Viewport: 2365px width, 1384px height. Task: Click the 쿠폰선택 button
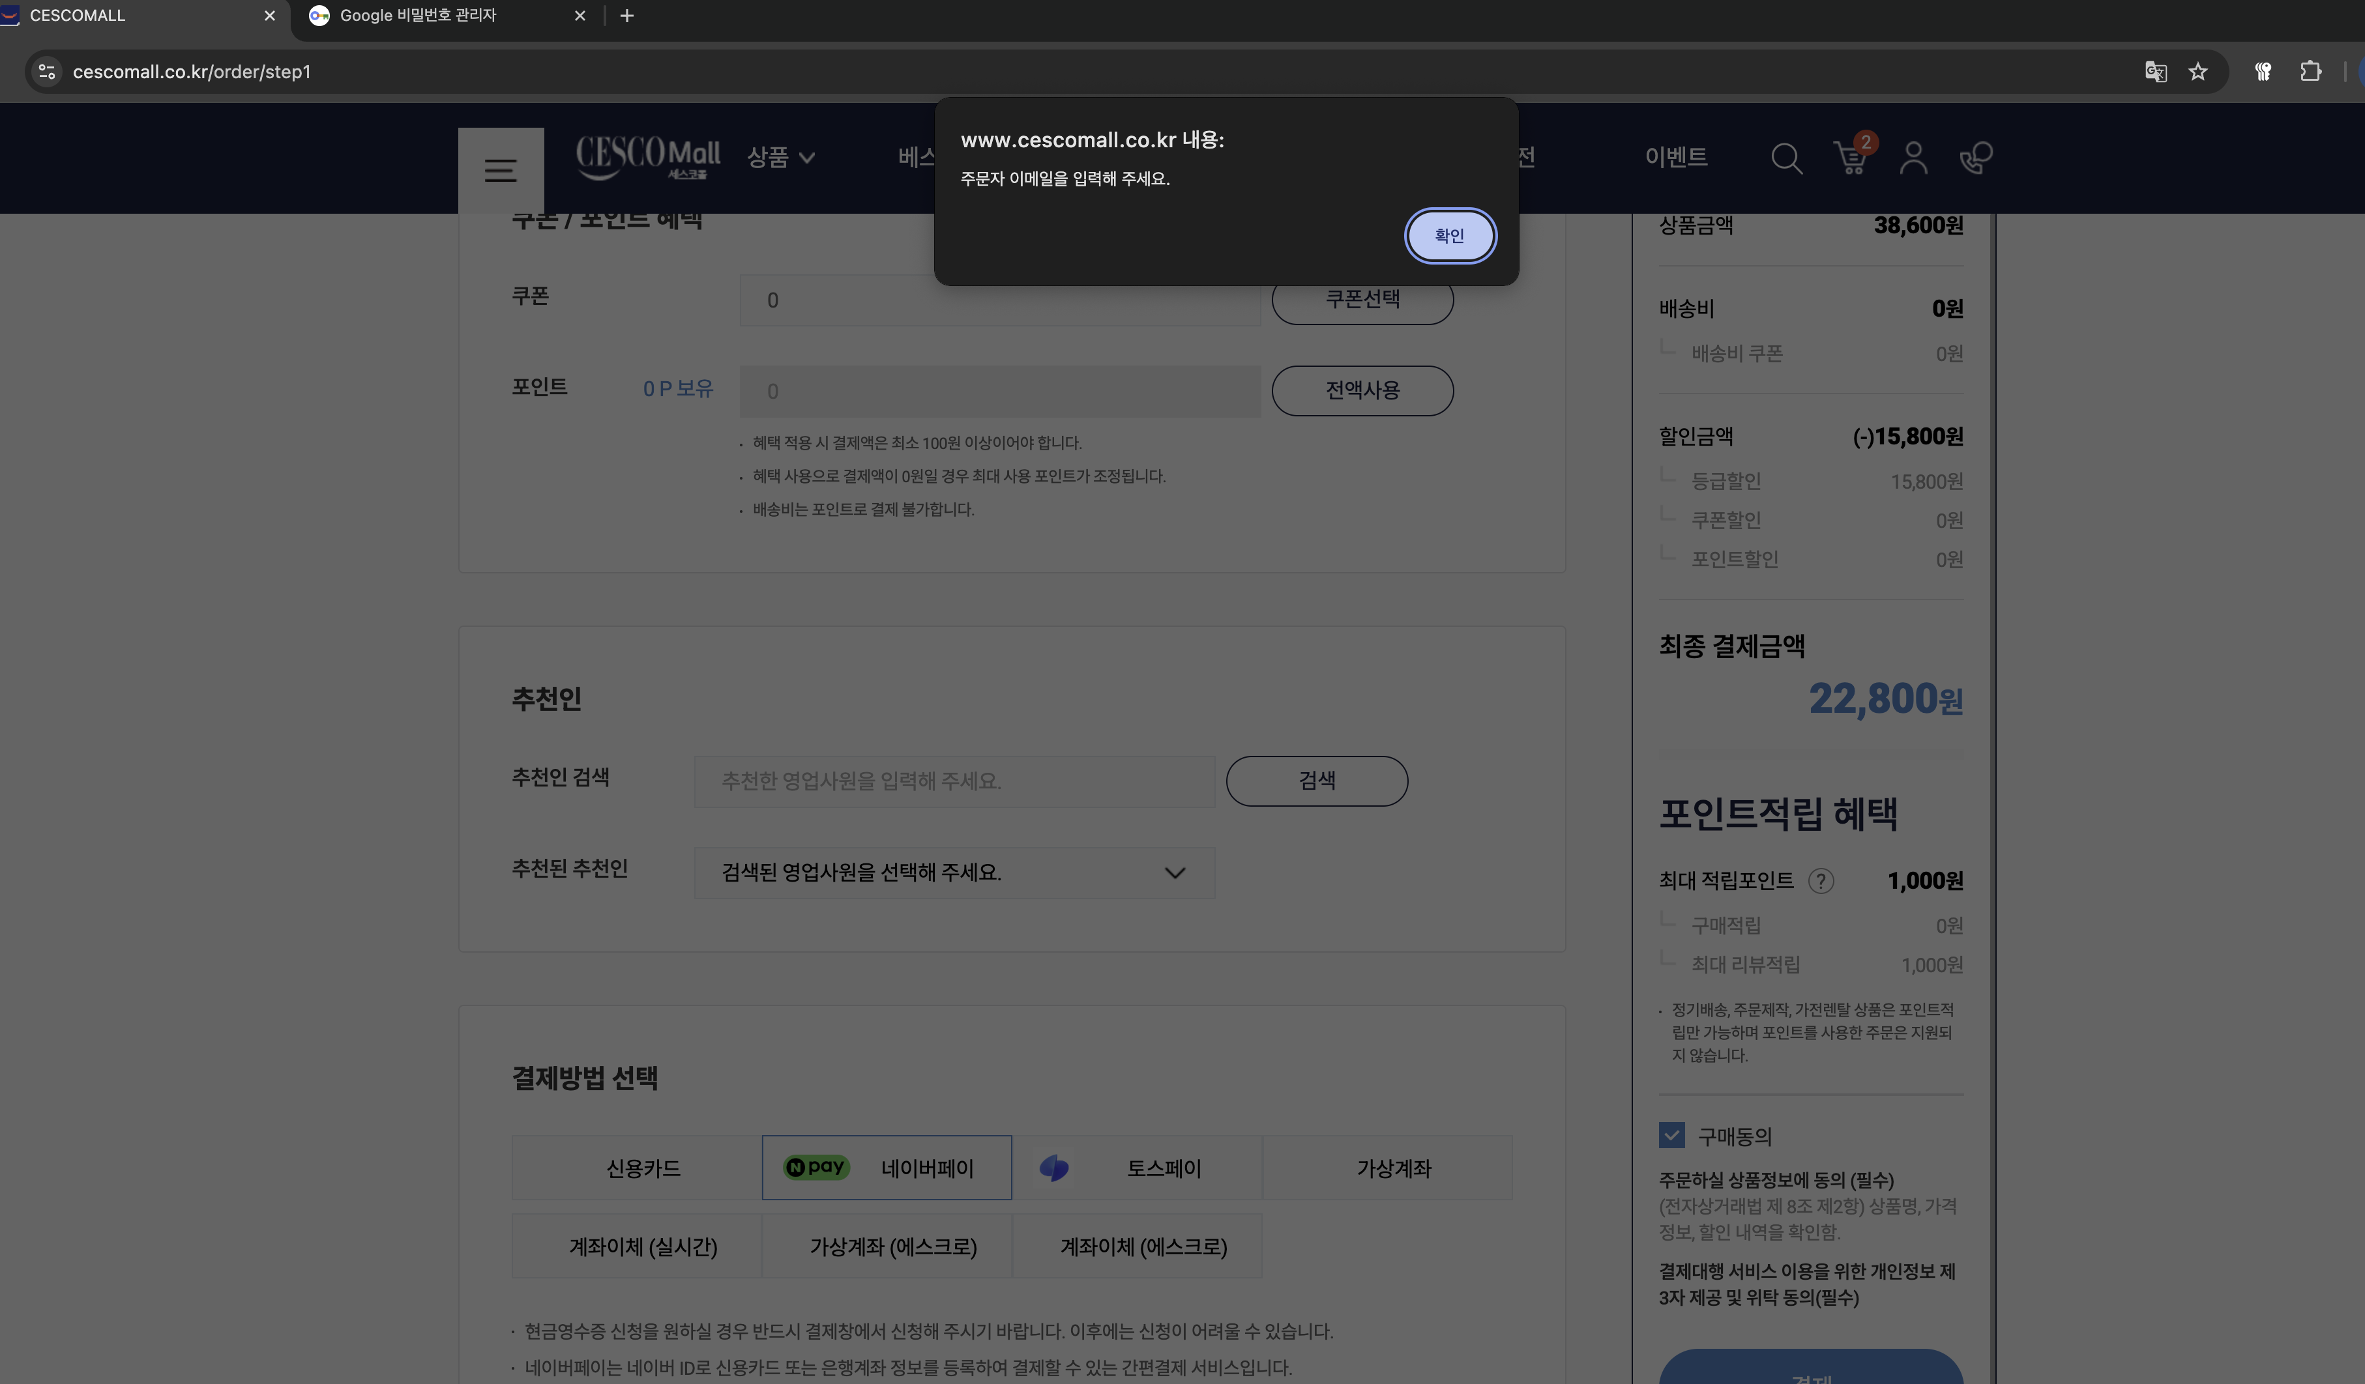[x=1362, y=299]
